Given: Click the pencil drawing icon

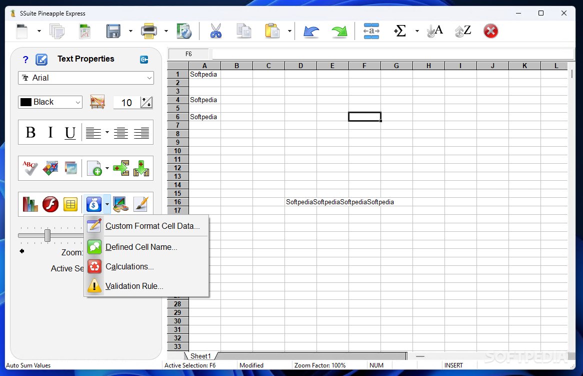Looking at the screenshot, I should click(141, 204).
